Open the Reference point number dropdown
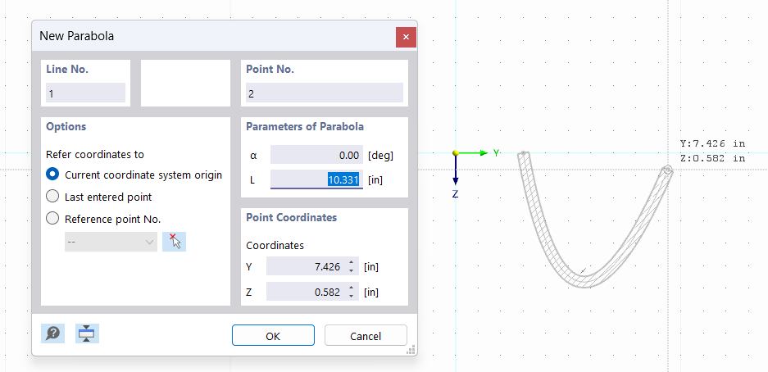768x372 pixels. (x=111, y=242)
